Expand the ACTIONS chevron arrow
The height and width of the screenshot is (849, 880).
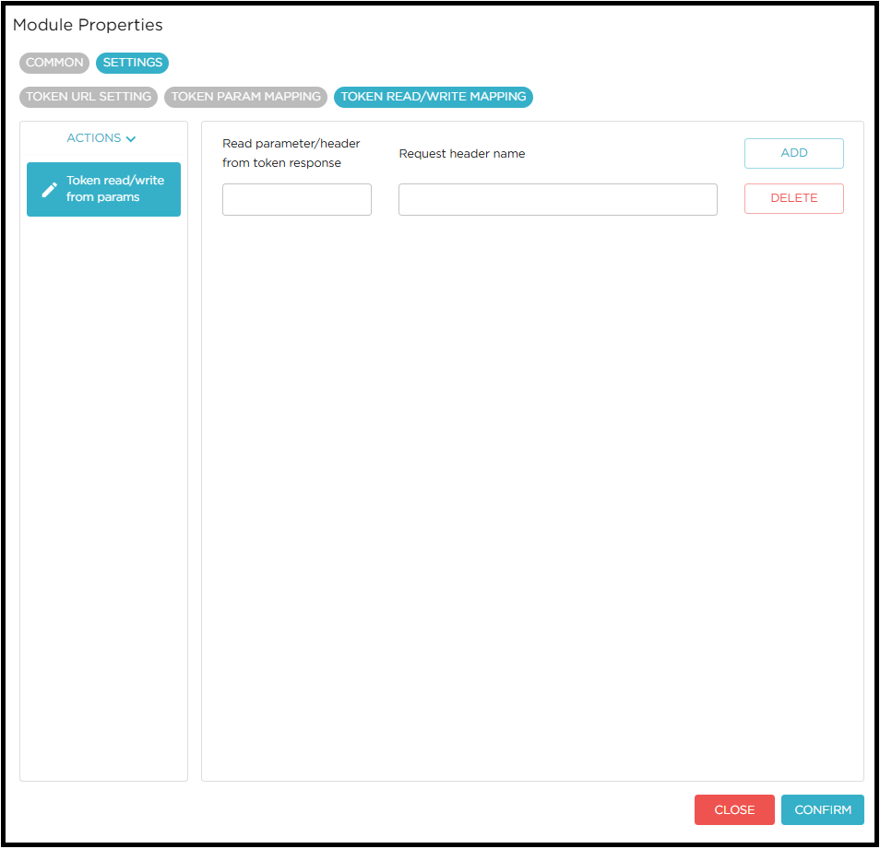point(131,139)
